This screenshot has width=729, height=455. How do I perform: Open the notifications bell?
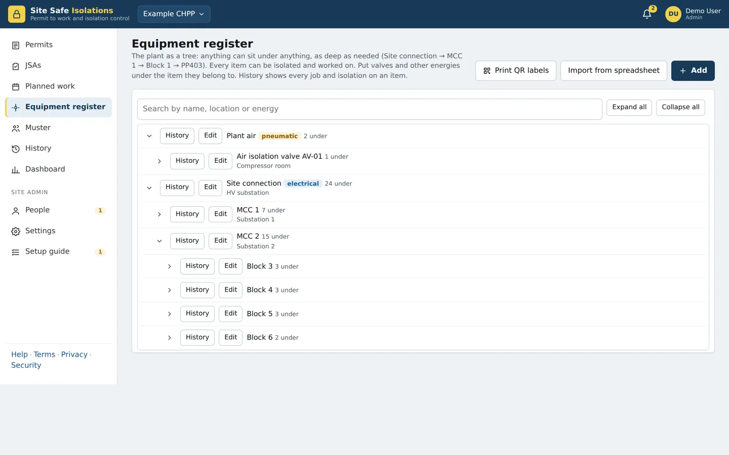tap(647, 14)
